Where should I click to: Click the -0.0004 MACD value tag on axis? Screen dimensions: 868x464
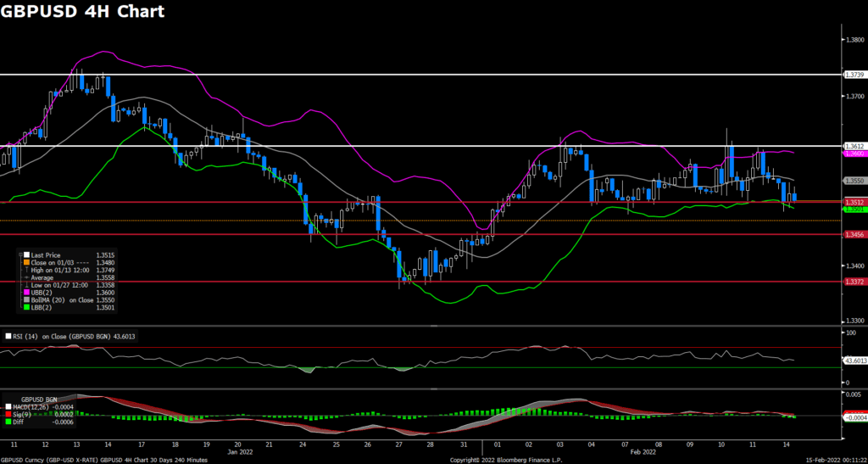[x=854, y=417]
